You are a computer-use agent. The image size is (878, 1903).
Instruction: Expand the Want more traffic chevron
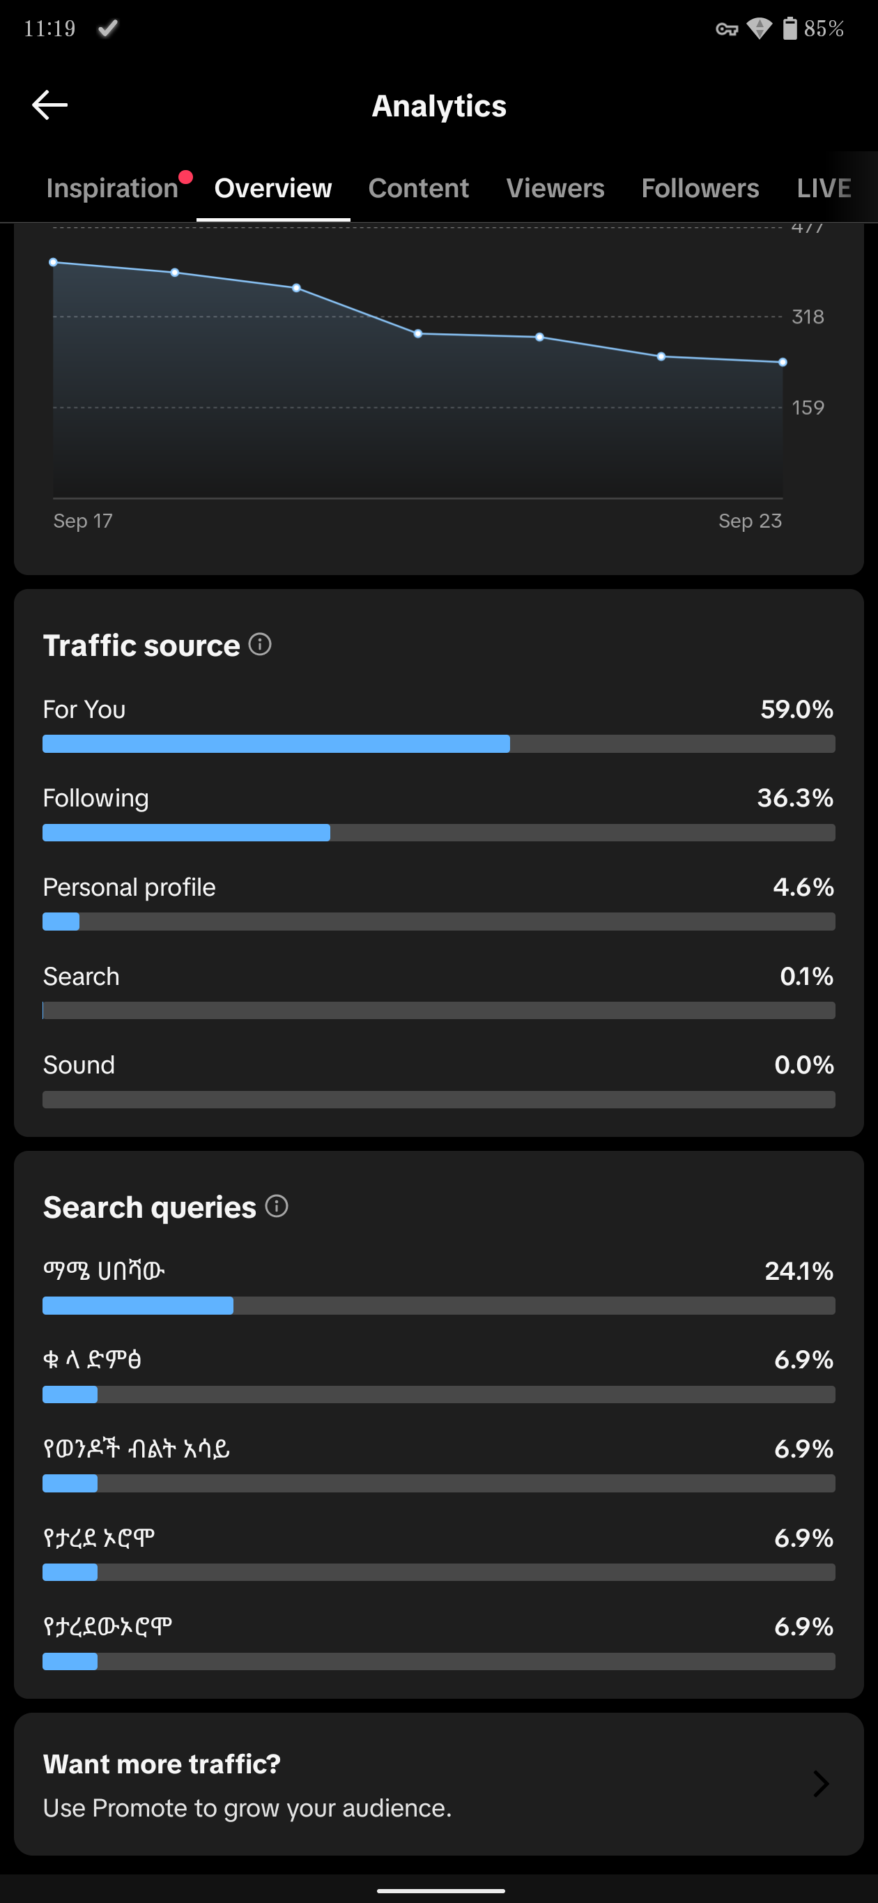pos(820,1784)
